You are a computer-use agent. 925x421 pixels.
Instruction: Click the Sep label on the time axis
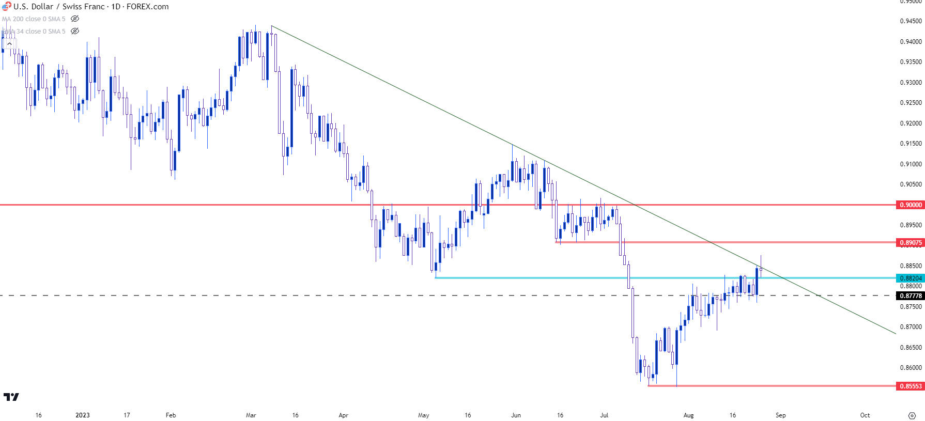click(780, 415)
